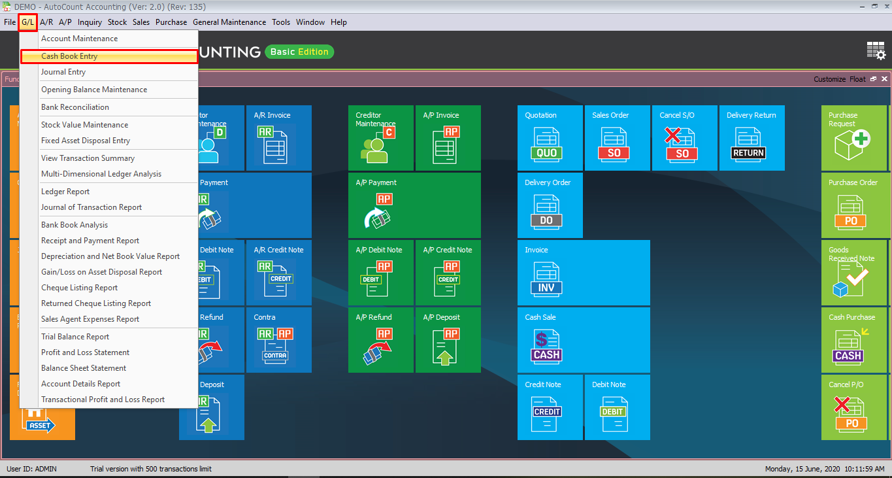Open the General Maintenance menu
Viewport: 892px width, 478px height.
[x=229, y=22]
